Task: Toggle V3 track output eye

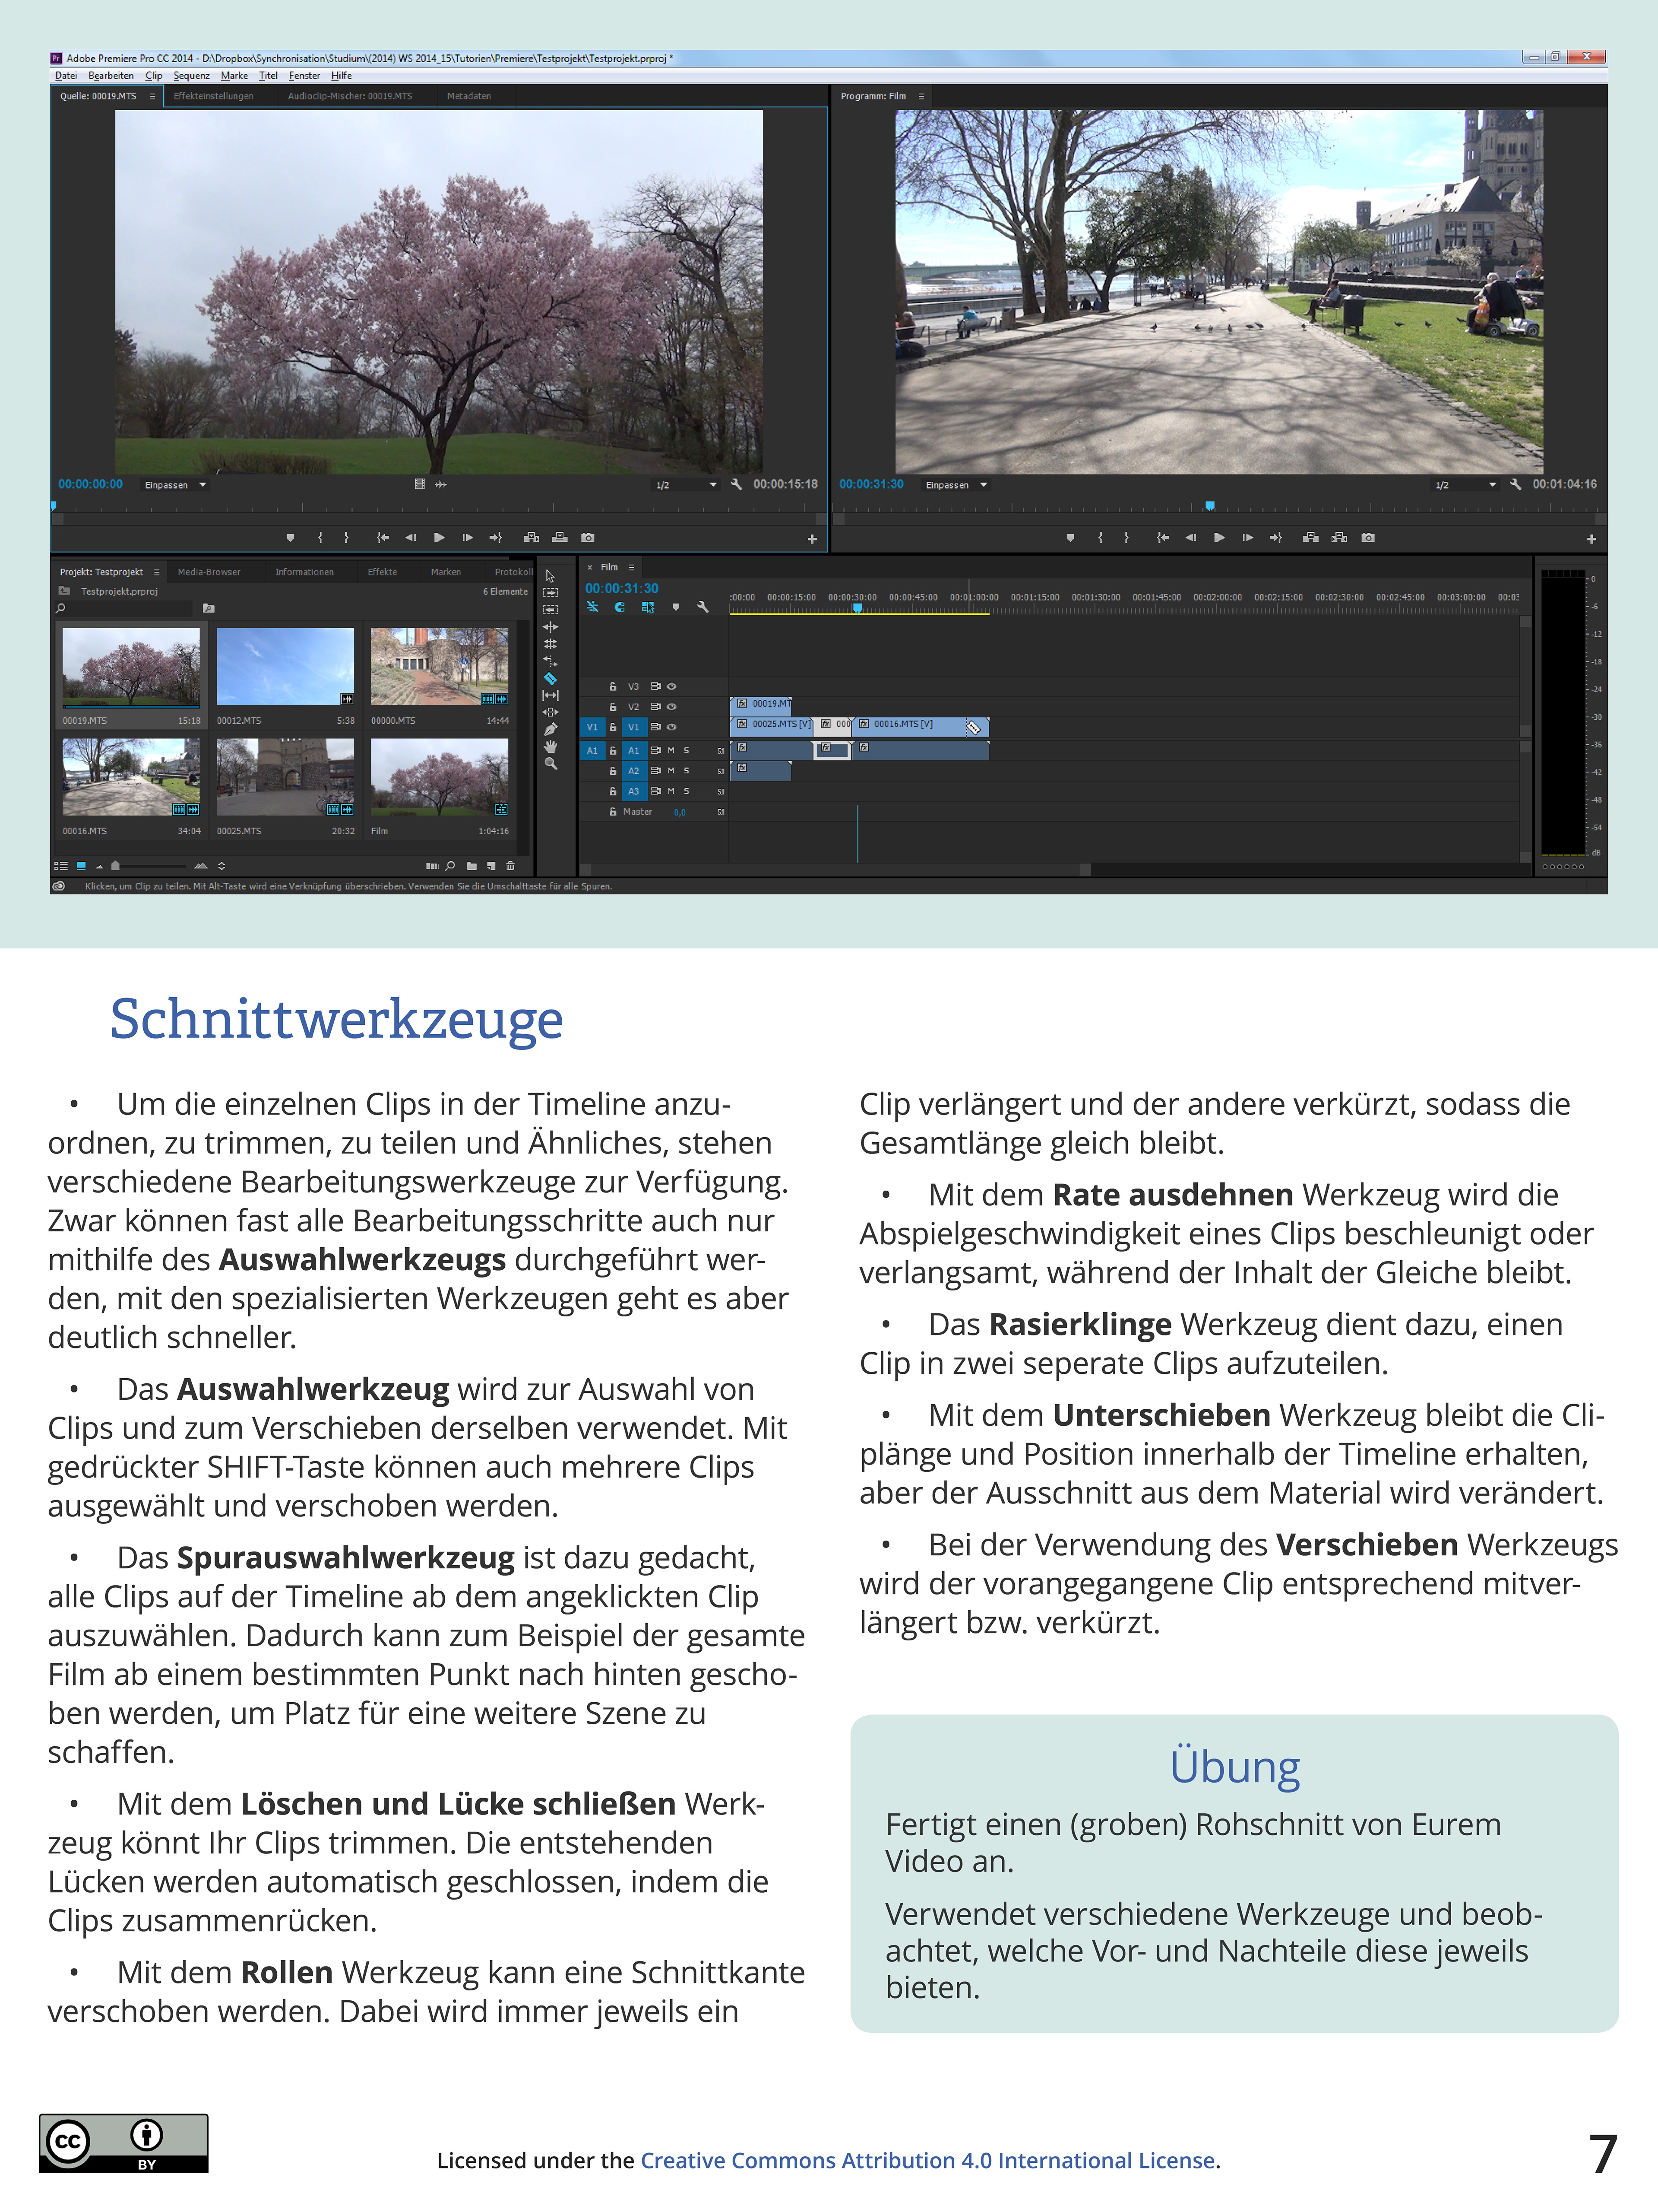Action: tap(671, 687)
